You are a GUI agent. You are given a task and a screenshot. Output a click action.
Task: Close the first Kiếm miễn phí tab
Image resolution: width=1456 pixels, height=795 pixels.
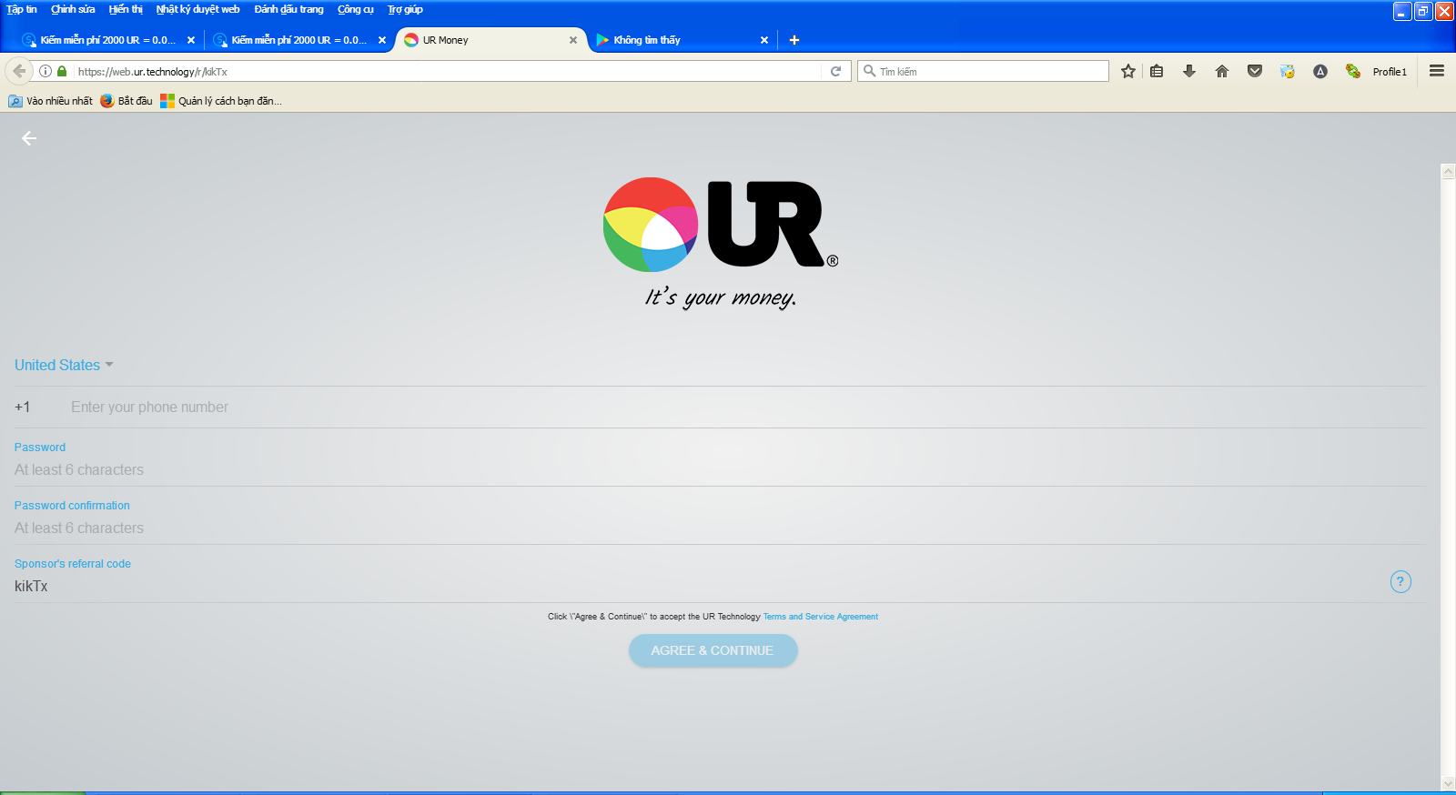coord(191,40)
